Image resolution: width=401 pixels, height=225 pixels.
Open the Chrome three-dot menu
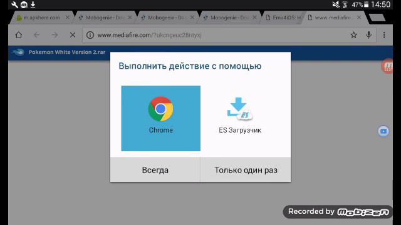coord(384,35)
